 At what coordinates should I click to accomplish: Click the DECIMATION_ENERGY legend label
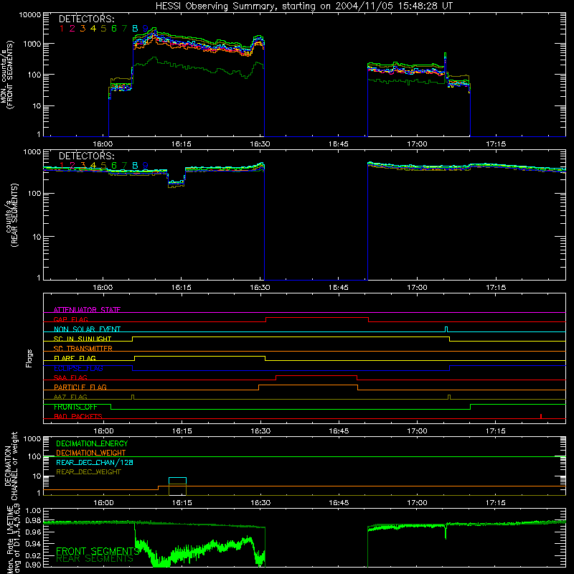(x=92, y=443)
